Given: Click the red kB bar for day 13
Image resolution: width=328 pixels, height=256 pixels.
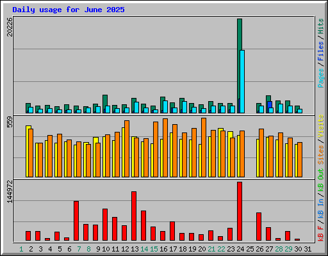Looking at the screenshot, I should tap(134, 216).
